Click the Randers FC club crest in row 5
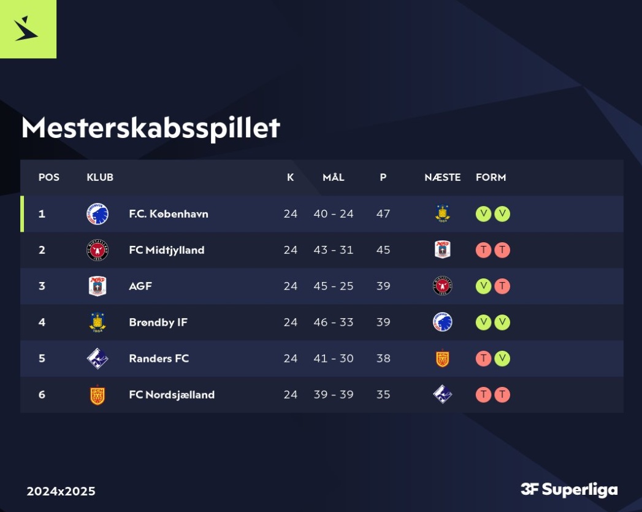 click(x=97, y=359)
